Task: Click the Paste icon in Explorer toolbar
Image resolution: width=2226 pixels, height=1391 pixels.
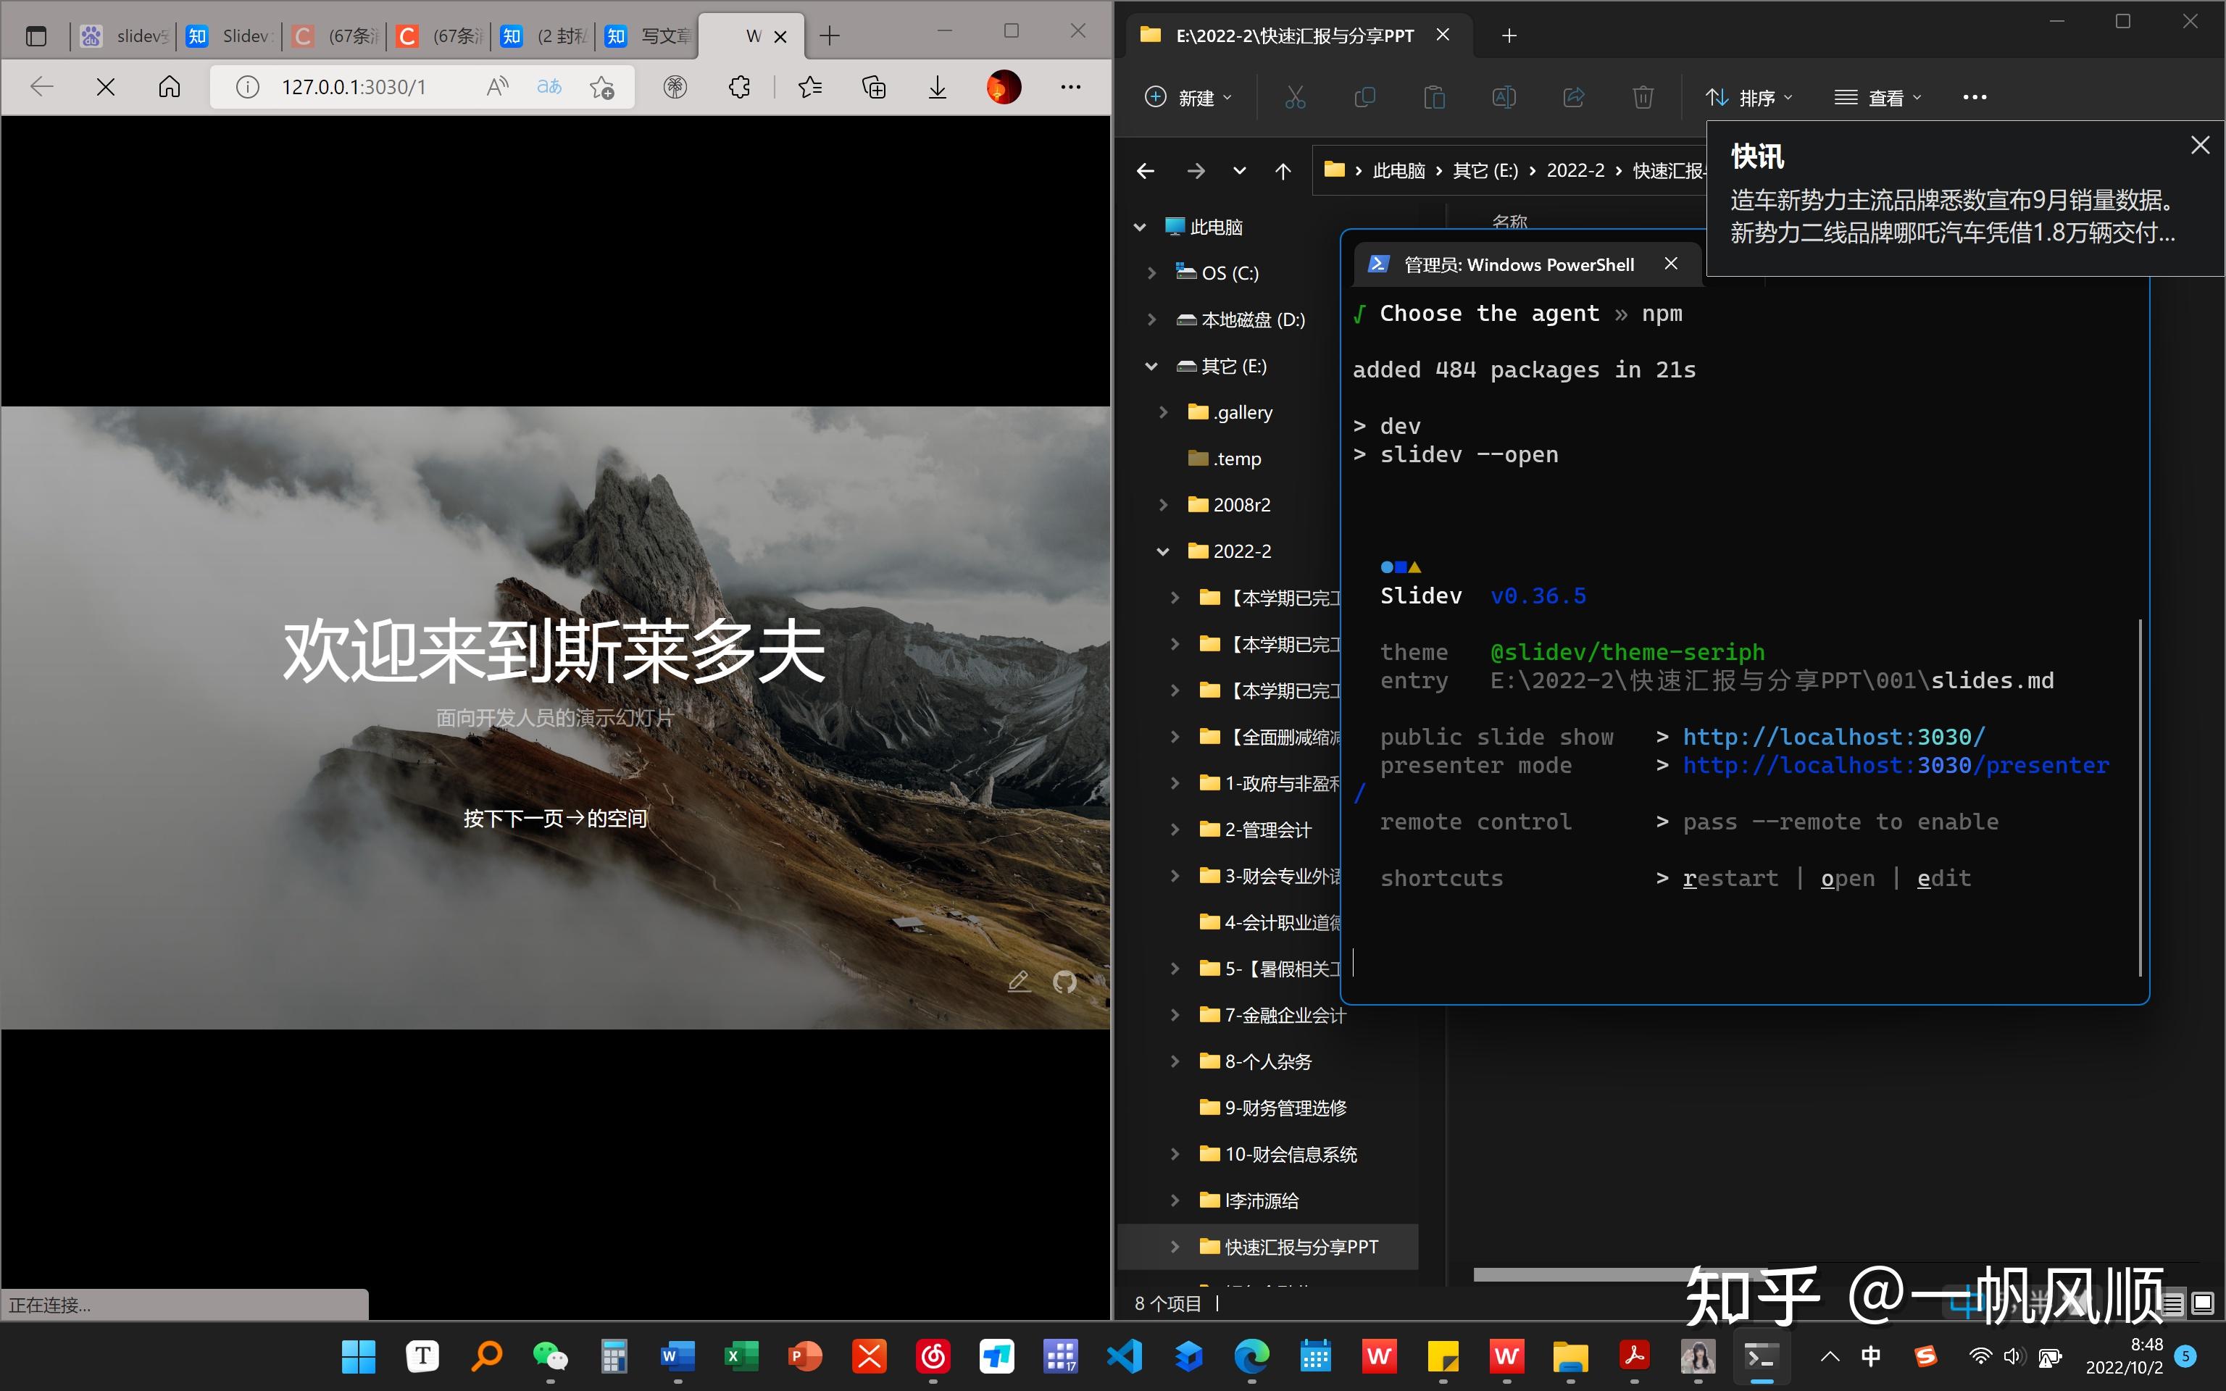Action: [x=1436, y=96]
